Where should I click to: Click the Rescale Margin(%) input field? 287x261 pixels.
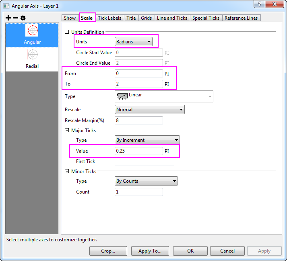(138, 120)
